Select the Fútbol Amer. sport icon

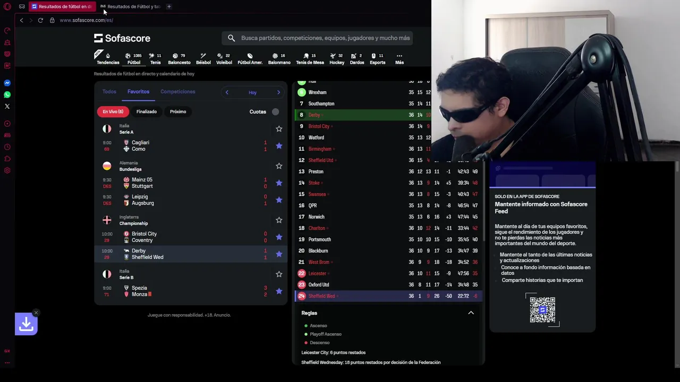pyautogui.click(x=250, y=58)
